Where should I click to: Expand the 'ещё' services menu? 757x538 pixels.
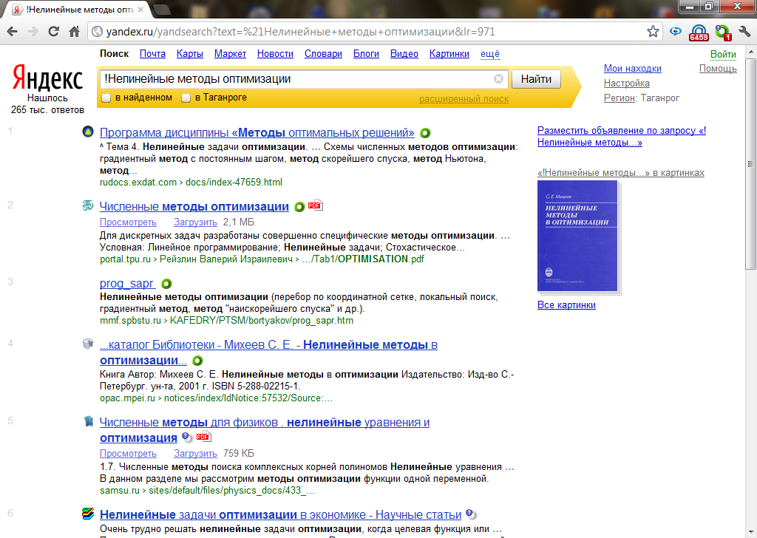(490, 54)
